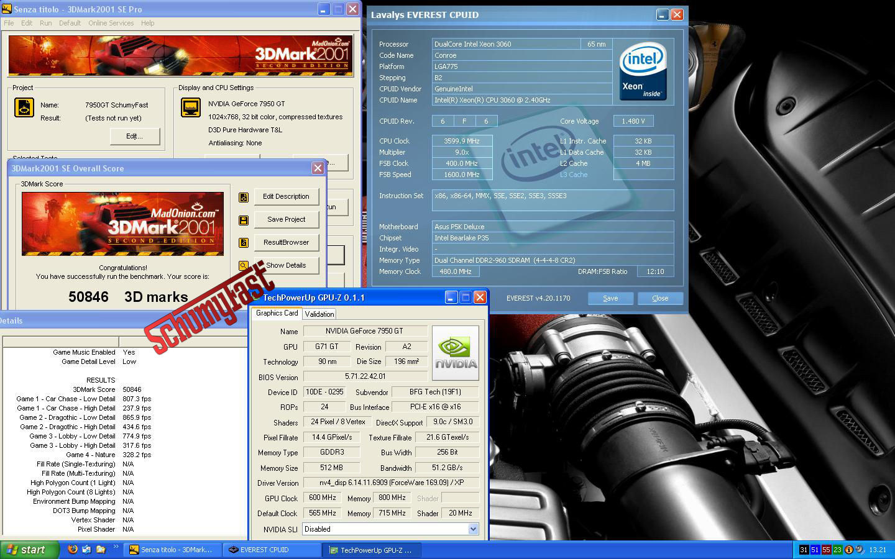
Task: Click Game 4 - Nature 328.2 fps row
Action: (x=108, y=455)
